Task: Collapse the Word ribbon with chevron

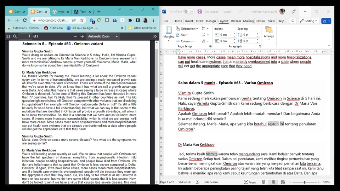Action: click(x=329, y=46)
